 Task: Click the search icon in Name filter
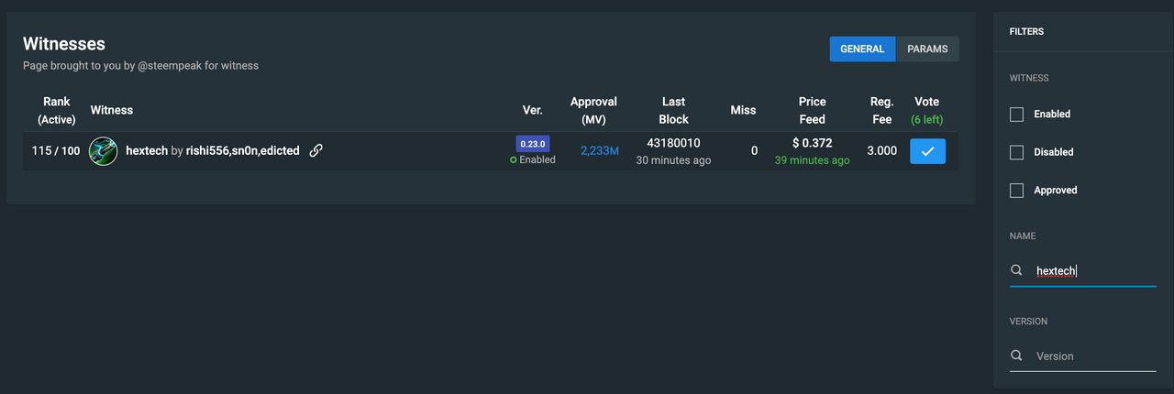pos(1016,270)
